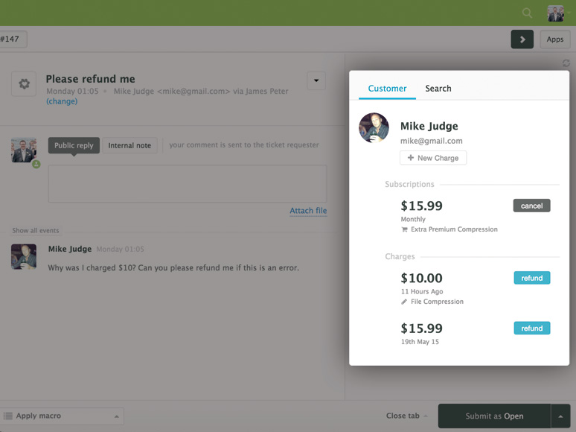
Task: Click Mike Judge's customer profile photo
Action: [374, 127]
